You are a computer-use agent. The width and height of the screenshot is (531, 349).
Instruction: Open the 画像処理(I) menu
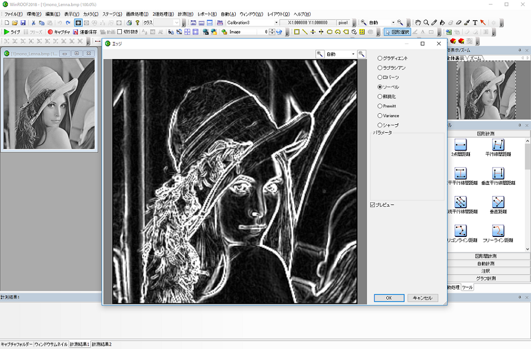(x=137, y=14)
